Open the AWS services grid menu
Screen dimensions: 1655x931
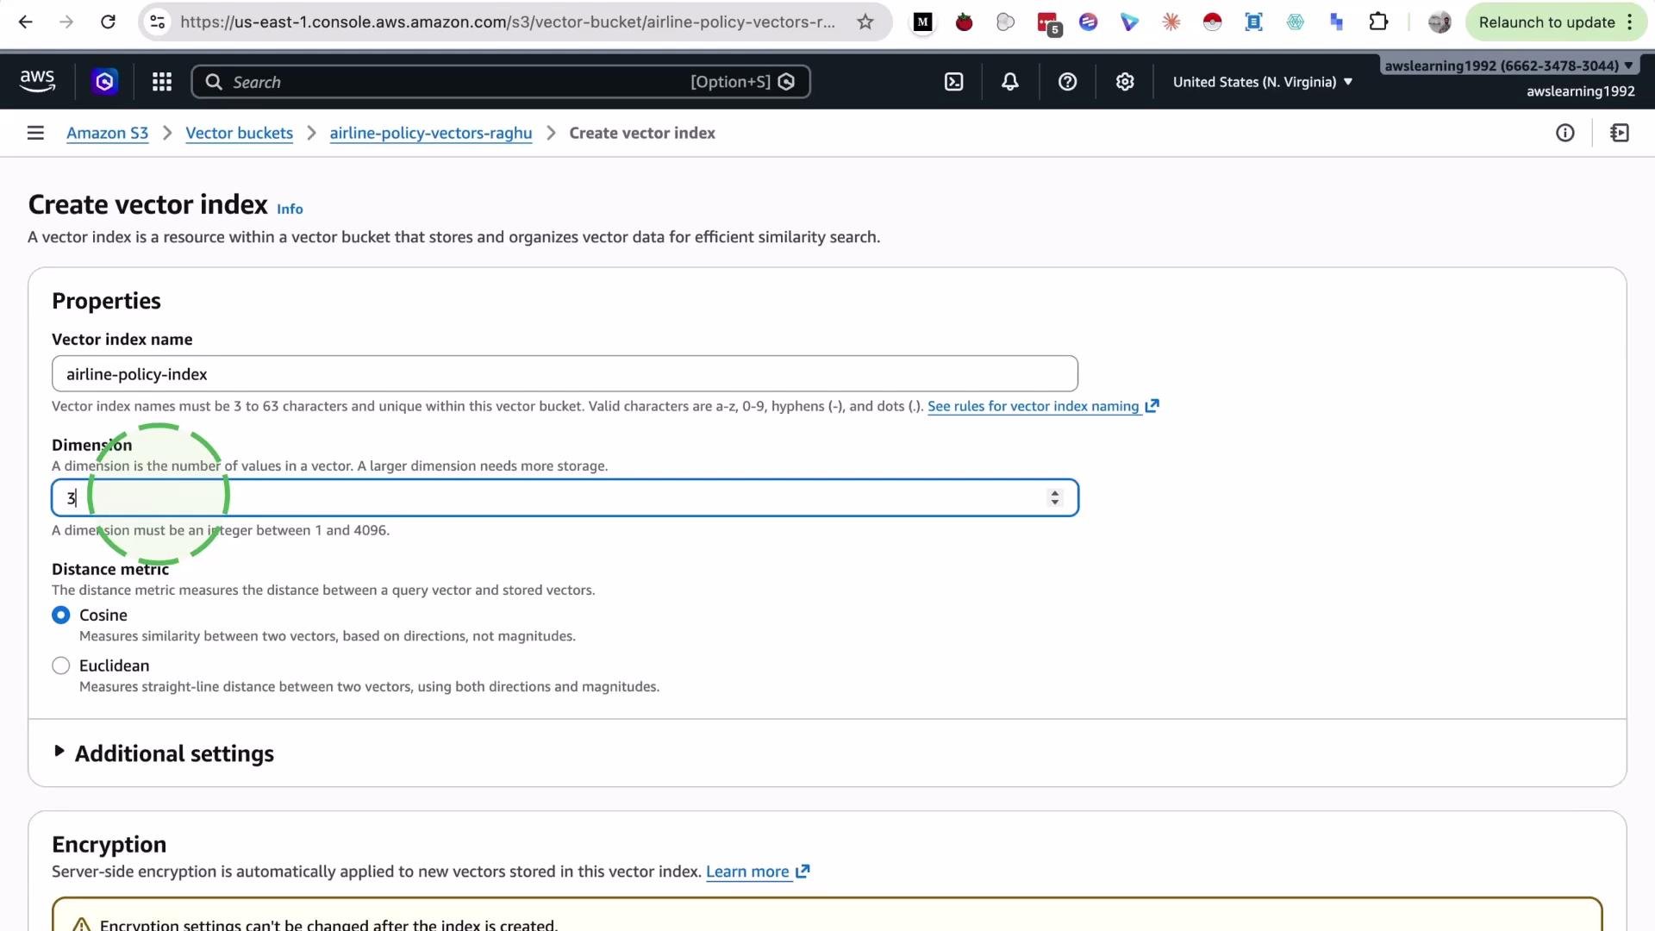point(162,82)
